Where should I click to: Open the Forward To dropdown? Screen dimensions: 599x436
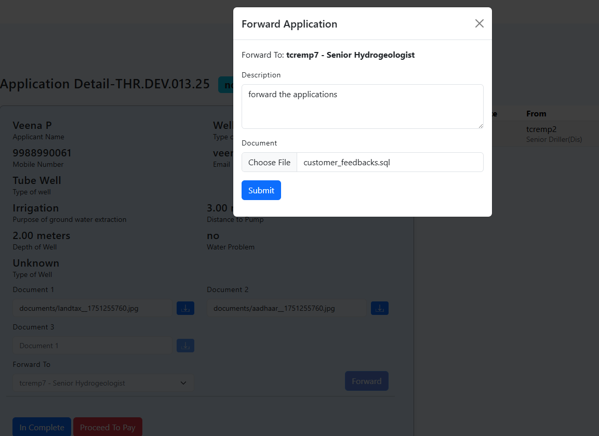pos(103,383)
